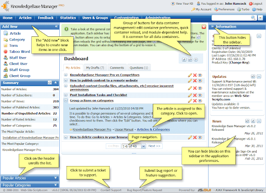Edit 'How to publish content' article
Viewport: 266px width, 193px height.
point(190,80)
